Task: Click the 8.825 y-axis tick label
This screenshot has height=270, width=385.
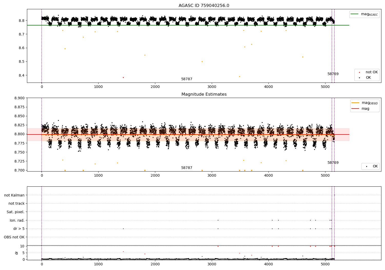Action: (20, 125)
